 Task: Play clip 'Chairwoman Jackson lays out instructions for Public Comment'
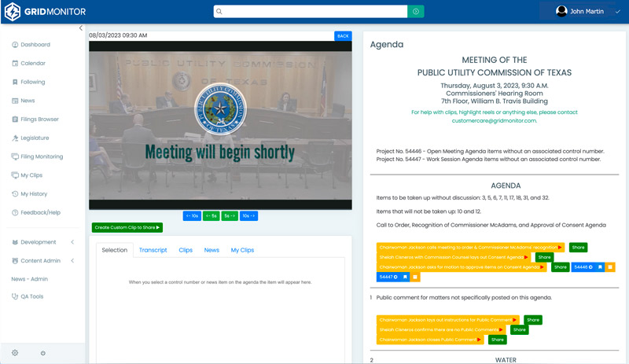click(x=448, y=320)
